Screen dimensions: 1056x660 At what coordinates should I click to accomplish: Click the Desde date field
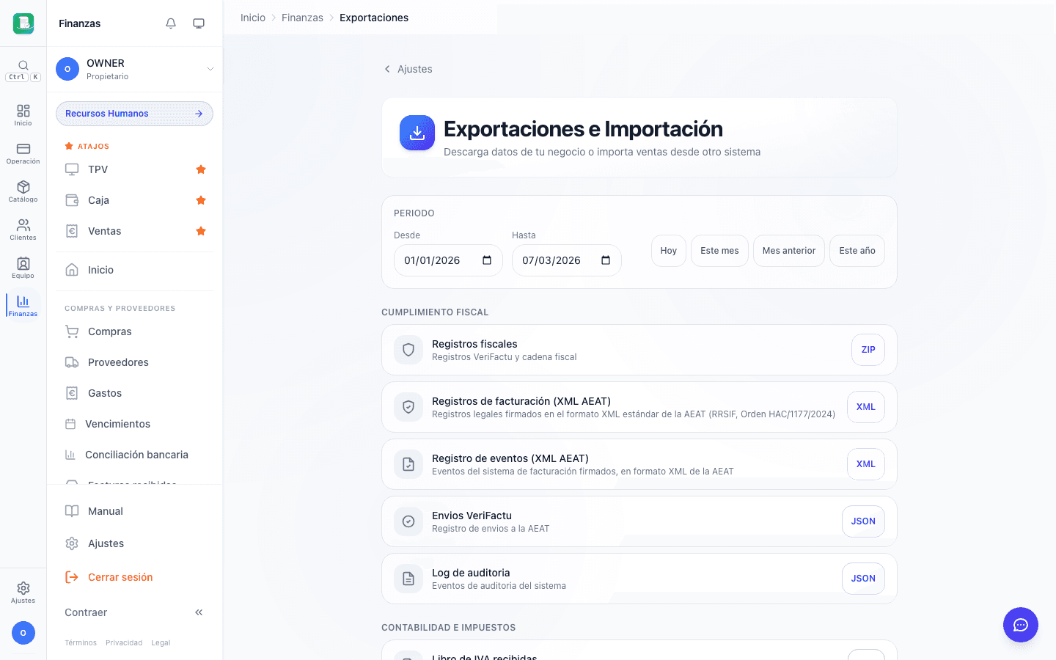coord(448,260)
